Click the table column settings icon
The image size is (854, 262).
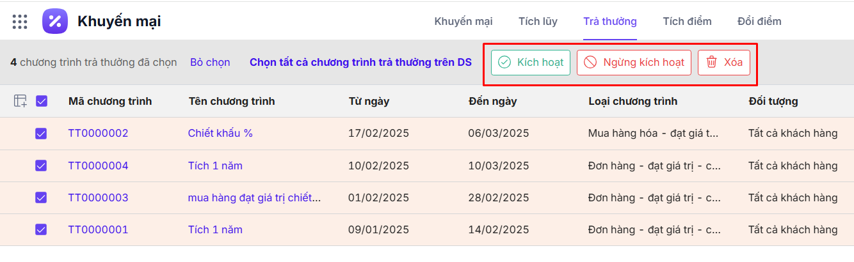[x=20, y=101]
